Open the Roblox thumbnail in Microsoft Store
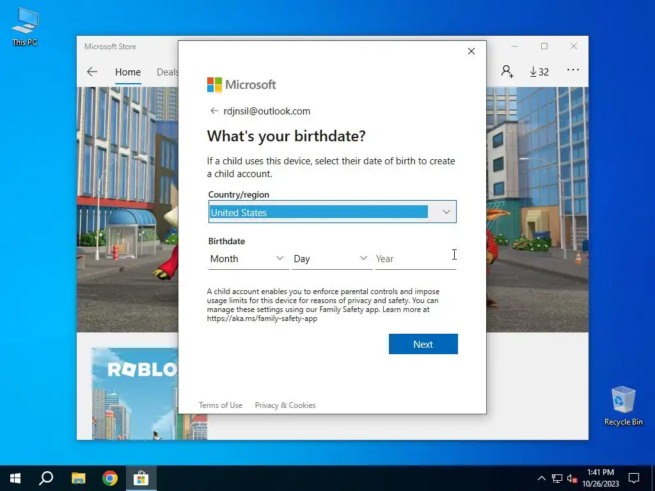The height and width of the screenshot is (491, 655). (x=135, y=393)
